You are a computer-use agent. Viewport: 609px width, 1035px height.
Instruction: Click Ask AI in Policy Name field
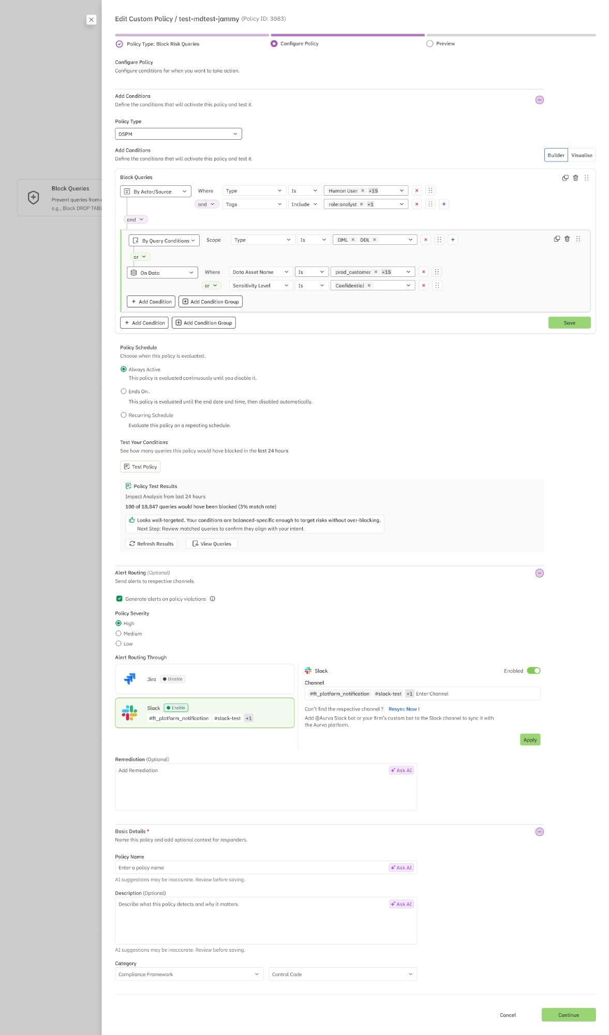point(401,868)
